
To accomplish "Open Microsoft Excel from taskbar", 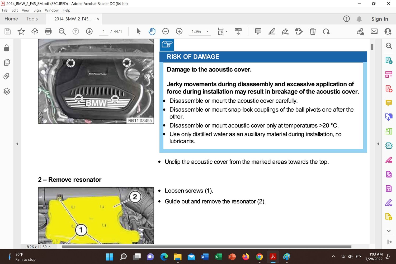I will tap(219, 257).
